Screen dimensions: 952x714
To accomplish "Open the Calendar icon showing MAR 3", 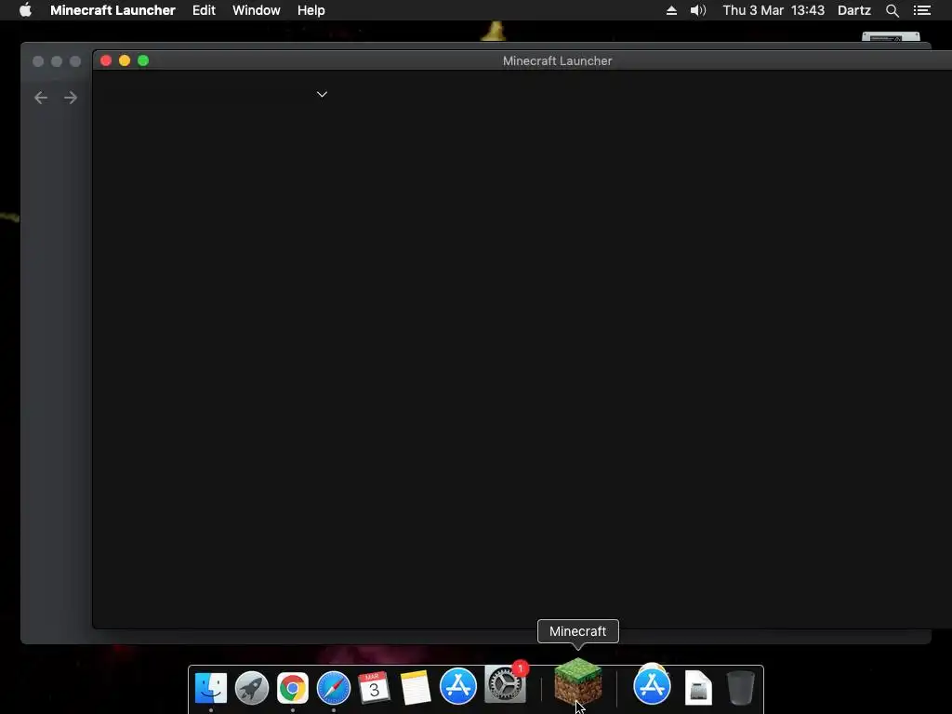I will (374, 688).
